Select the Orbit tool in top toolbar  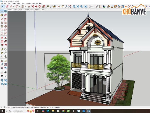click(x=59, y=7)
